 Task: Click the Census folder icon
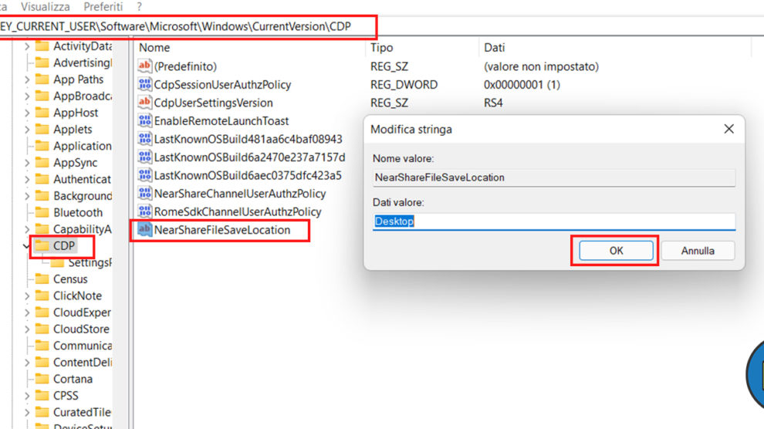click(x=42, y=279)
